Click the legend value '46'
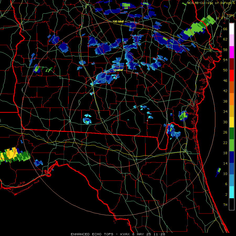236x236 pixels. [x=225, y=81]
